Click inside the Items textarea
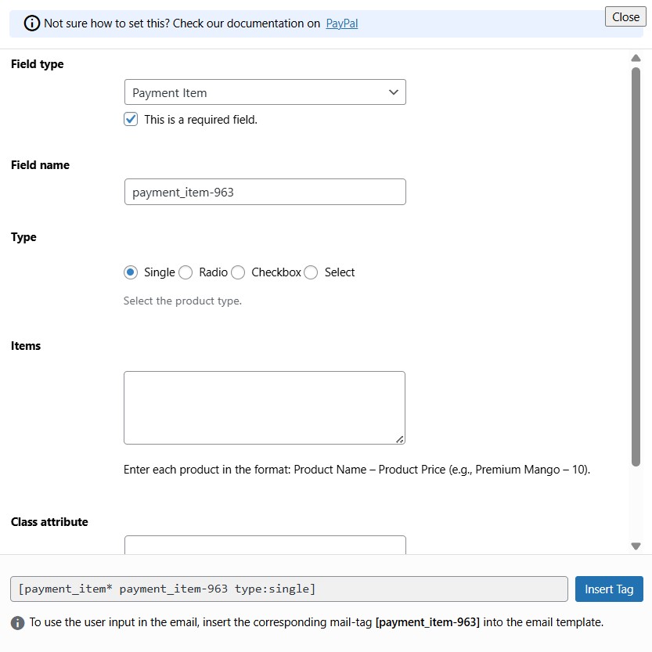The image size is (652, 652). tap(265, 408)
